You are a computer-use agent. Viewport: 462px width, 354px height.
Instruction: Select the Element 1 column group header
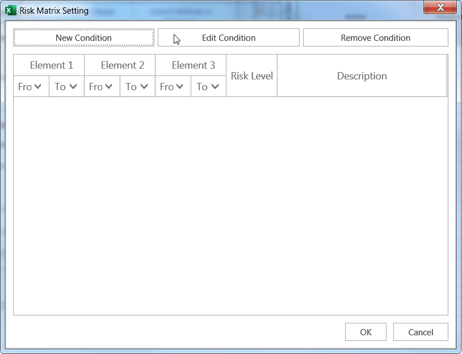[x=51, y=65]
